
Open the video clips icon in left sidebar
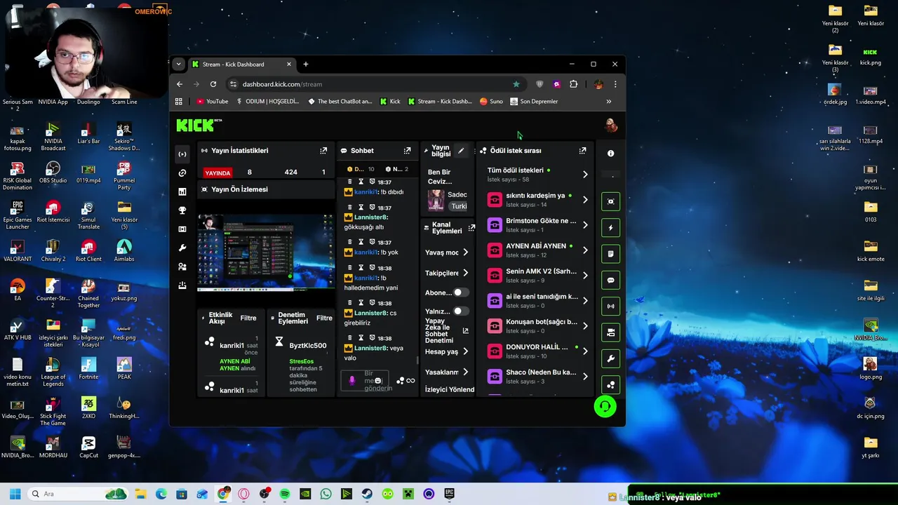point(182,229)
